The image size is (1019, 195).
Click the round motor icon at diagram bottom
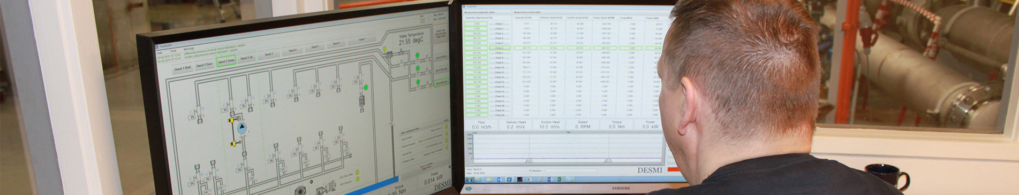pos(300,190)
